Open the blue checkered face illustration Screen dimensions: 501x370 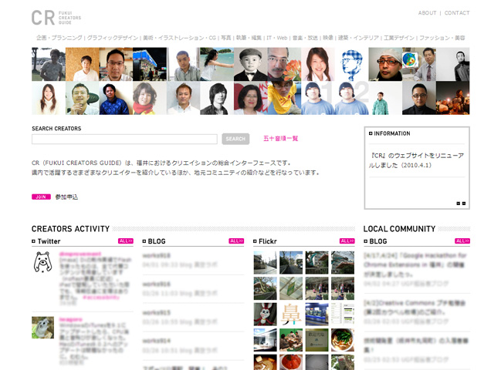(x=351, y=64)
